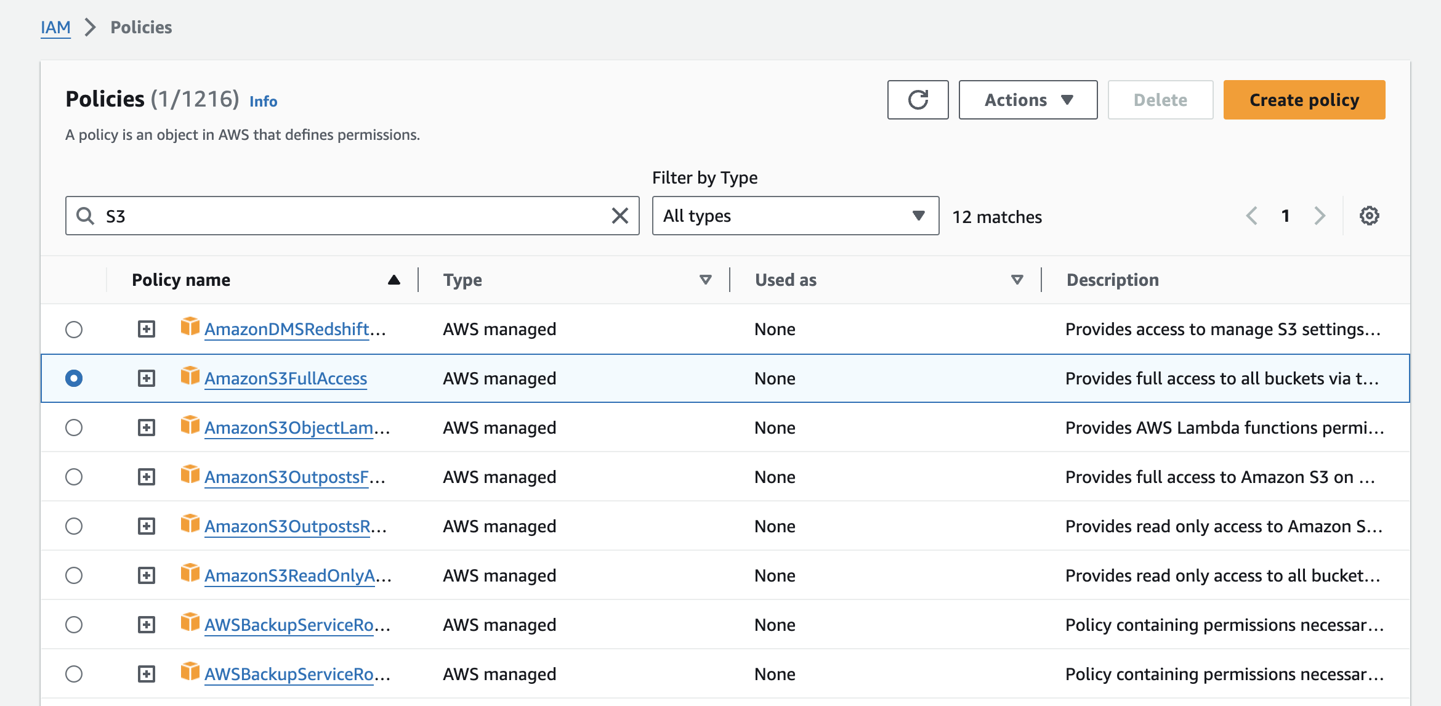This screenshot has width=1441, height=706.
Task: Select the first AWSBackupServiceRo policy radio button
Action: [74, 625]
